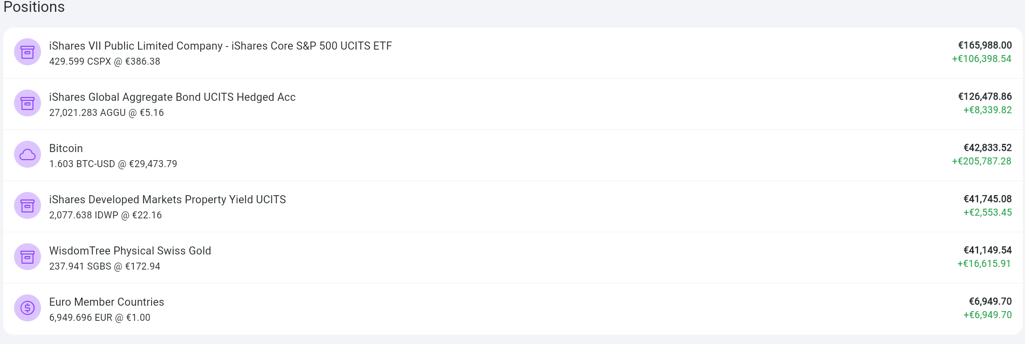Click the +€16,615.91 gold gain figure
Image resolution: width=1025 pixels, height=344 pixels.
[x=984, y=264]
